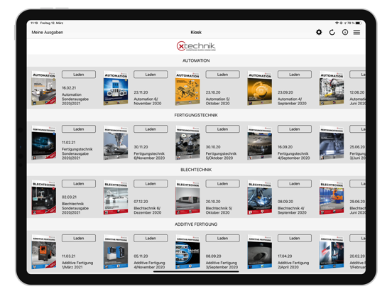Open Additive Fertigung 4/November 2020 cover

point(116,252)
